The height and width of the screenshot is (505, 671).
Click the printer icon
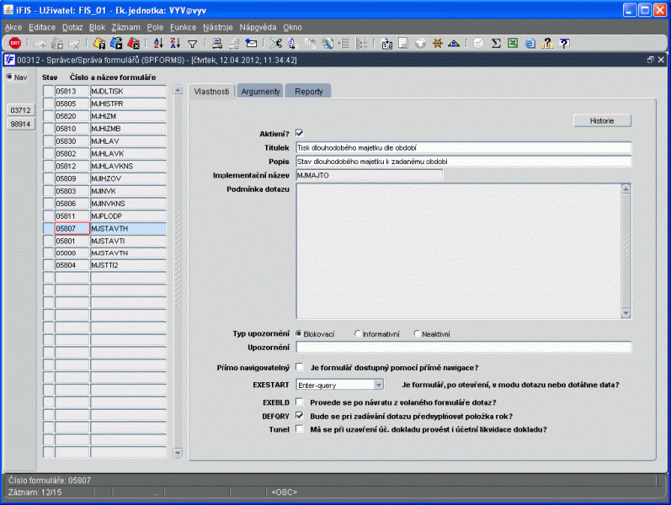[x=217, y=43]
